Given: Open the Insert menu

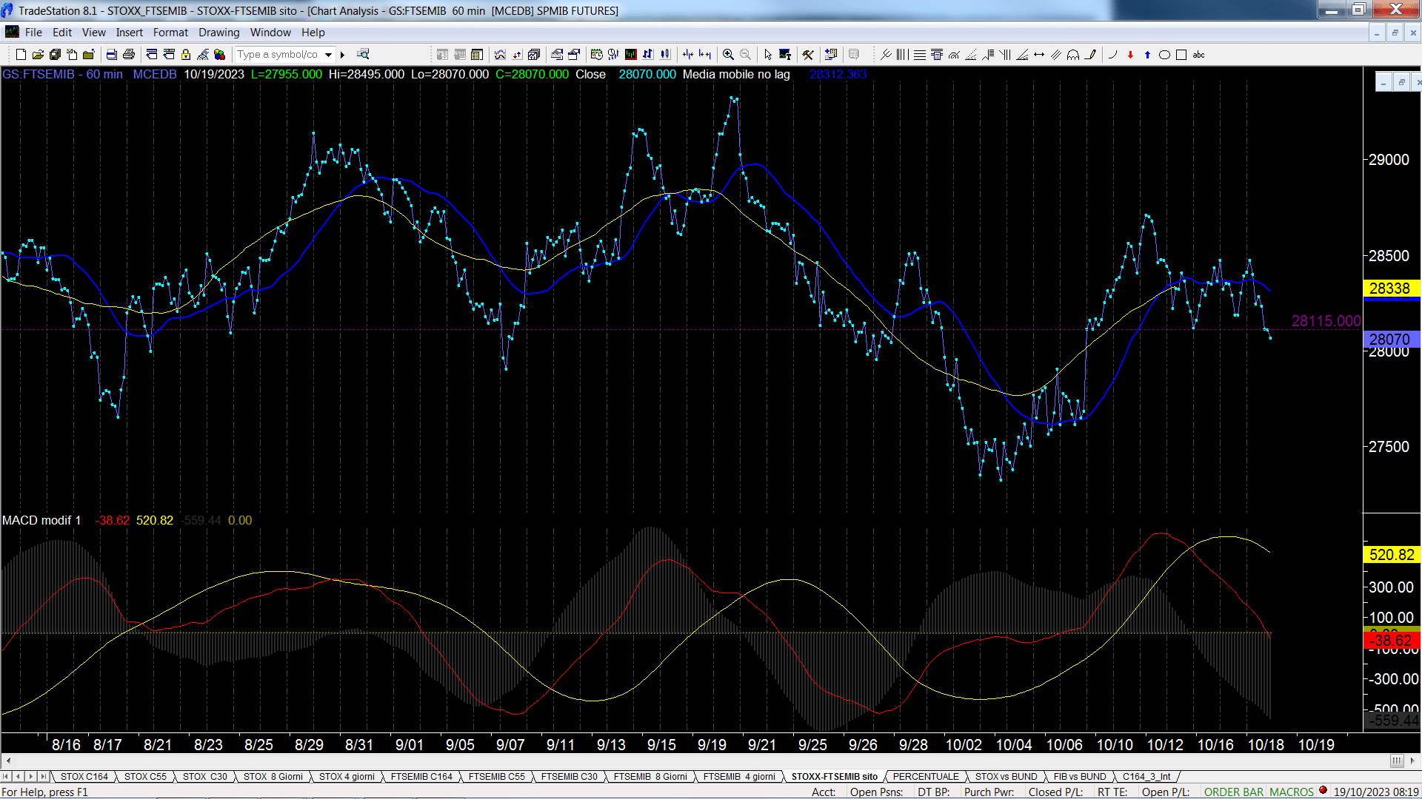Looking at the screenshot, I should coord(129,33).
